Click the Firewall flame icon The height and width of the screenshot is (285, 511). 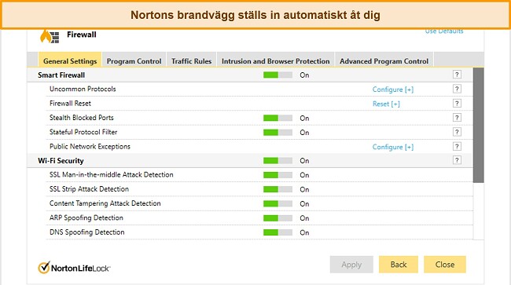click(50, 36)
